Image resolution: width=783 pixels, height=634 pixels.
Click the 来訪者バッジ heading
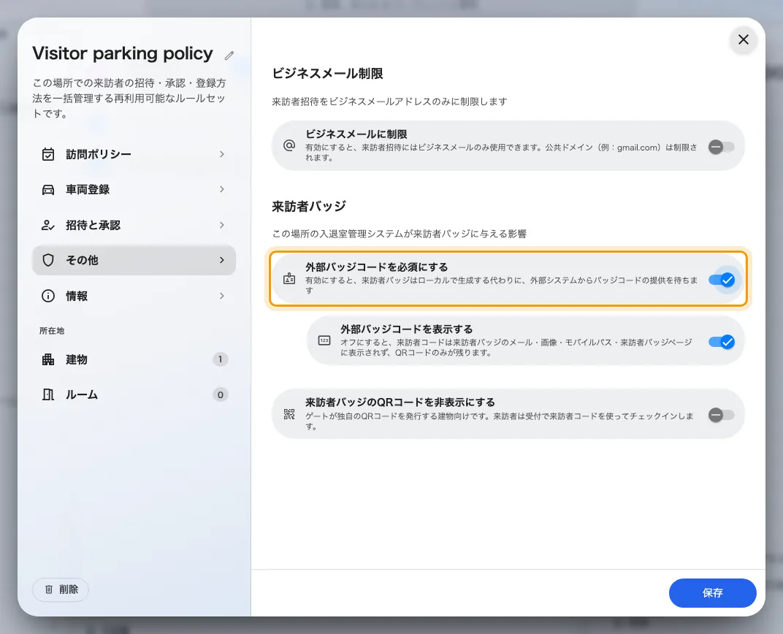[x=309, y=206]
